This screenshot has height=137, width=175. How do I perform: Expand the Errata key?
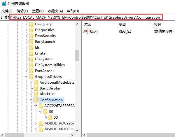coord(27,53)
